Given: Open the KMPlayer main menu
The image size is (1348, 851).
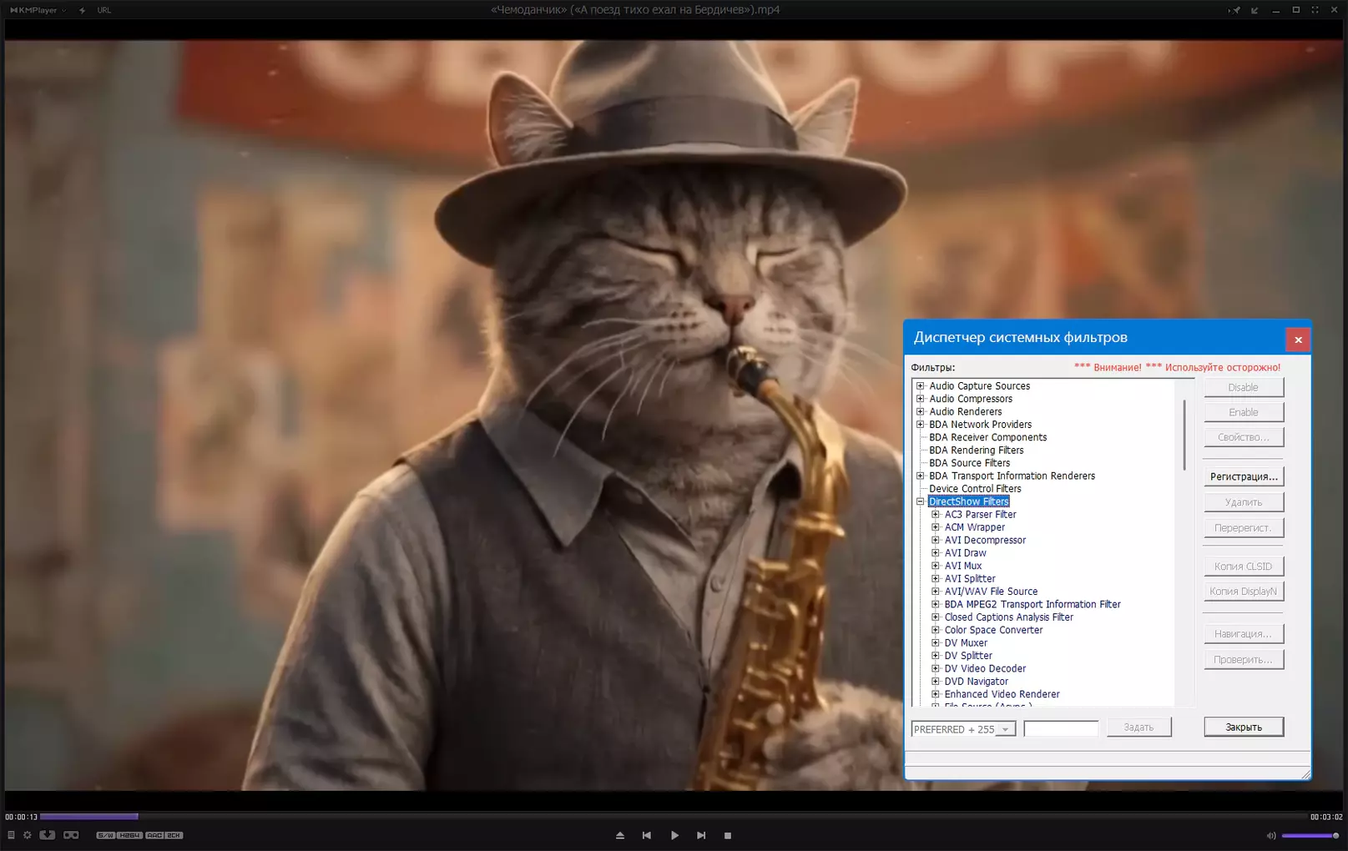Looking at the screenshot, I should (x=38, y=10).
